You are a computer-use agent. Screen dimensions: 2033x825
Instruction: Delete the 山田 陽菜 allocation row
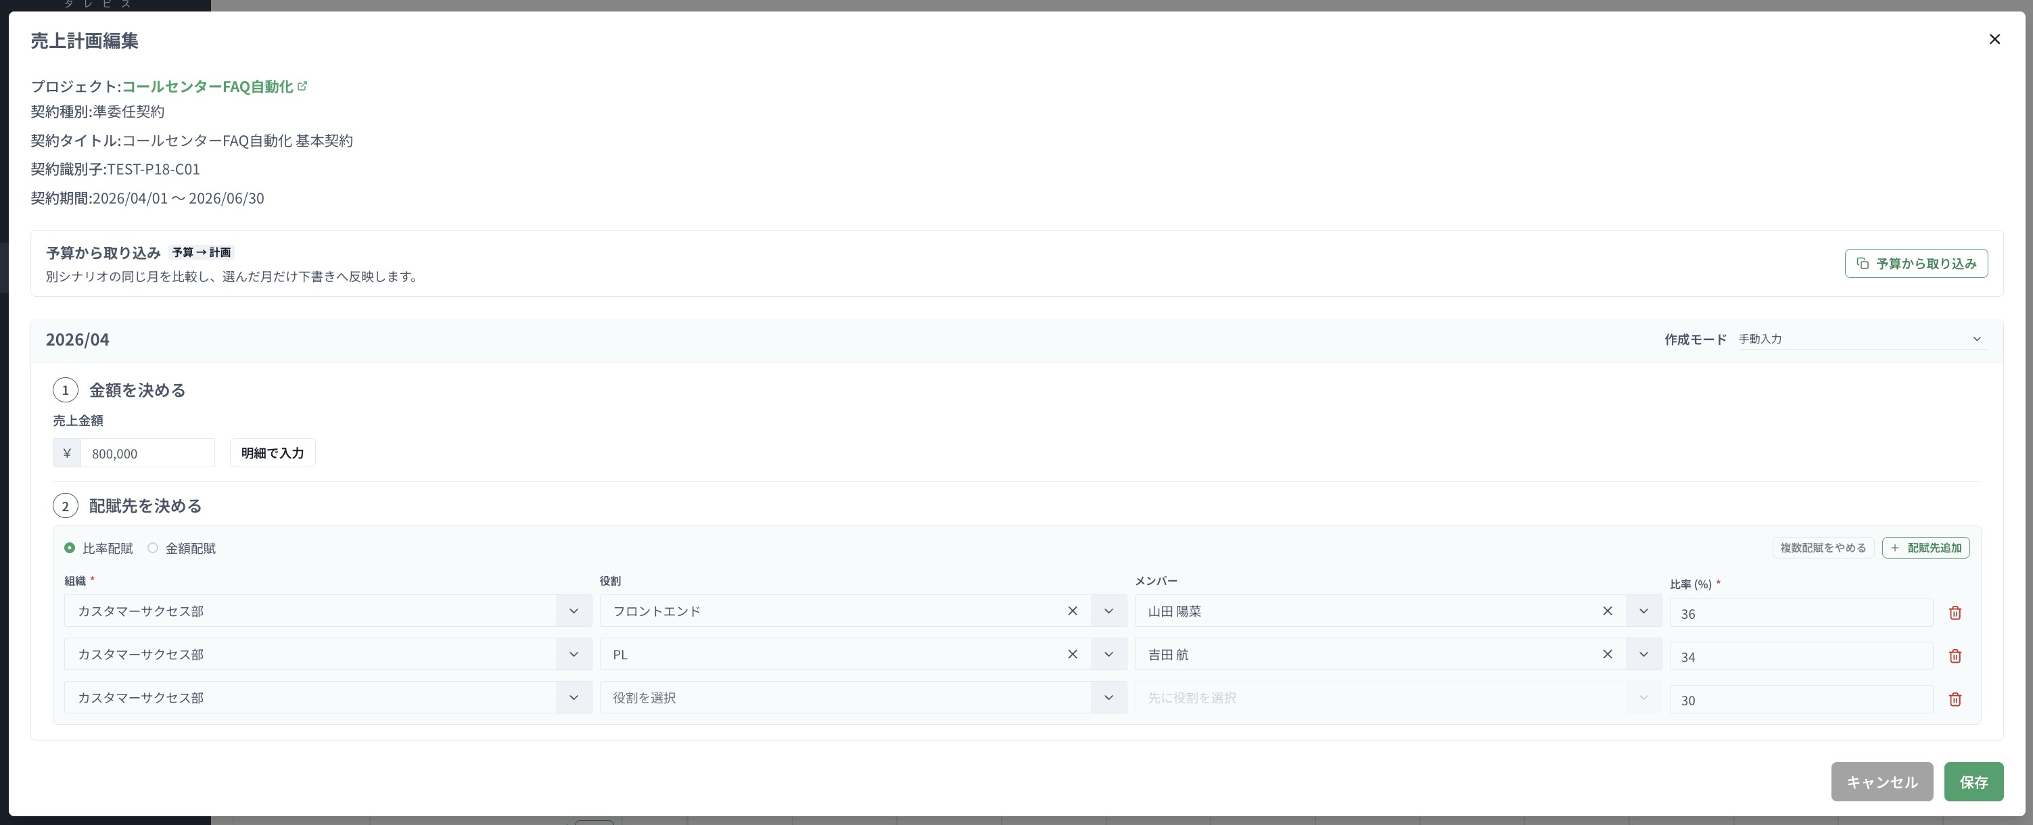pyautogui.click(x=1955, y=613)
